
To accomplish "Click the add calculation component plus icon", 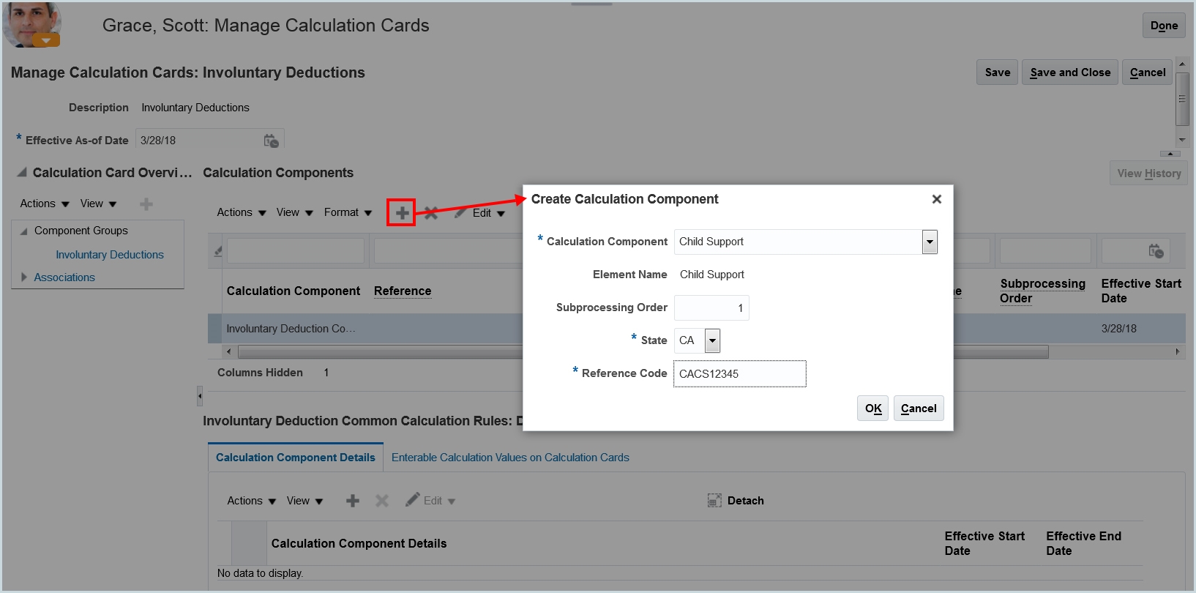I will coord(402,213).
